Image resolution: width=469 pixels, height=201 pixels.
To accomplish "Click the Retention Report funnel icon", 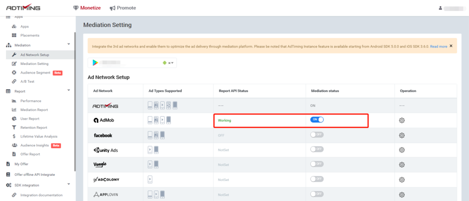I will click(14, 127).
